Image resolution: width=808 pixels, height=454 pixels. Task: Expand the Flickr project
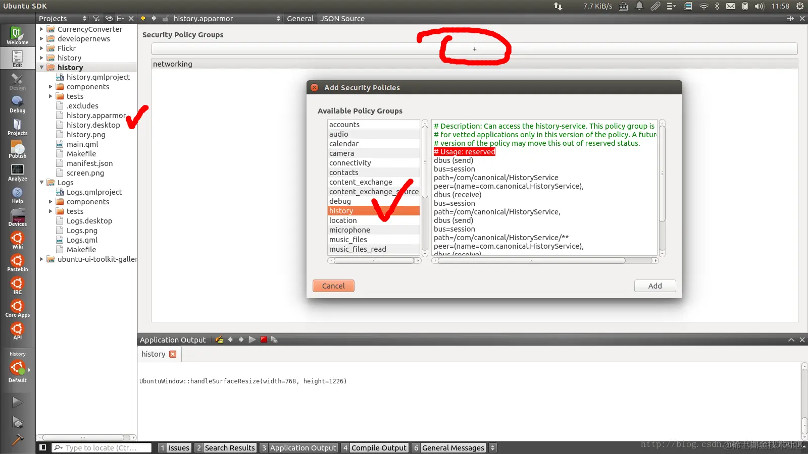(x=41, y=48)
